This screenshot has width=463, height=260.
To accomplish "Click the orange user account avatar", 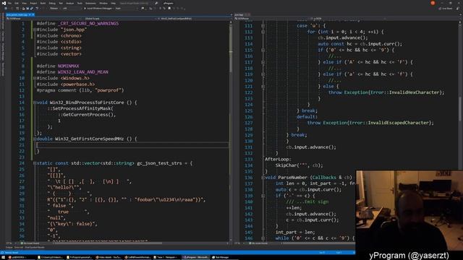I will pyautogui.click(x=433, y=3).
